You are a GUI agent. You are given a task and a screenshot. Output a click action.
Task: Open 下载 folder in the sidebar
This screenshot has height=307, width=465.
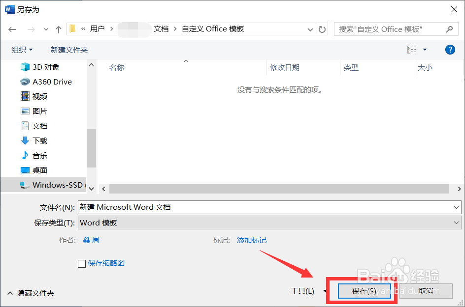[40, 141]
